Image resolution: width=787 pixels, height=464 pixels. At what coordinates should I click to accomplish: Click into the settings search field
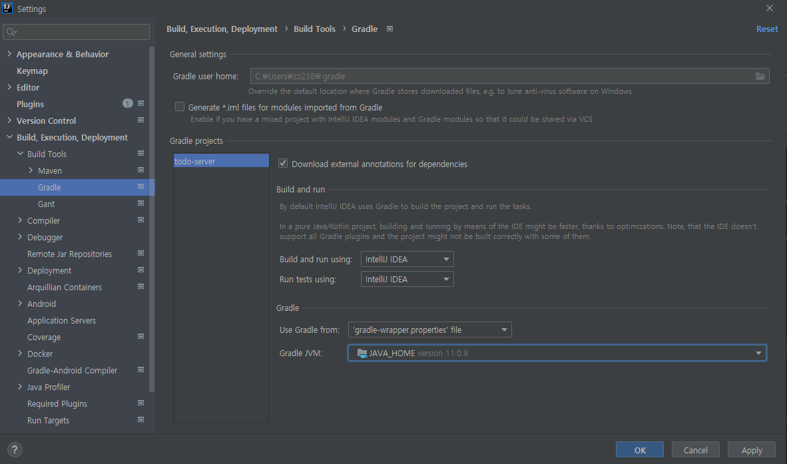tap(77, 32)
